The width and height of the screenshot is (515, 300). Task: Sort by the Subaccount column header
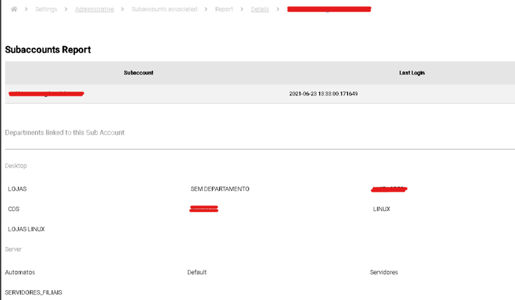pyautogui.click(x=138, y=73)
